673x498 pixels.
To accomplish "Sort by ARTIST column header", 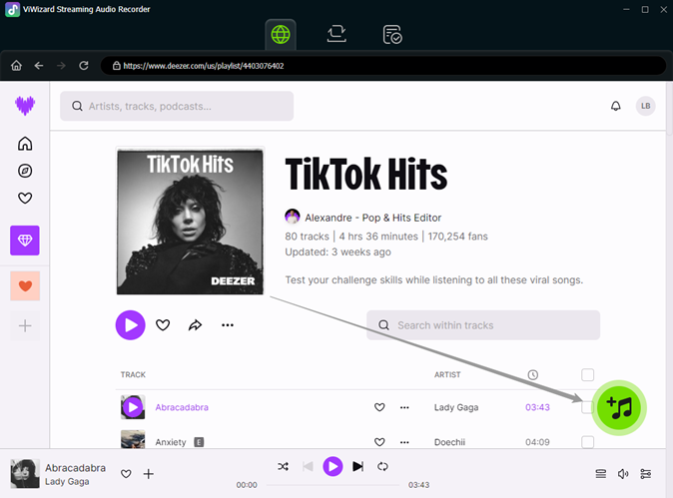I will tap(447, 374).
